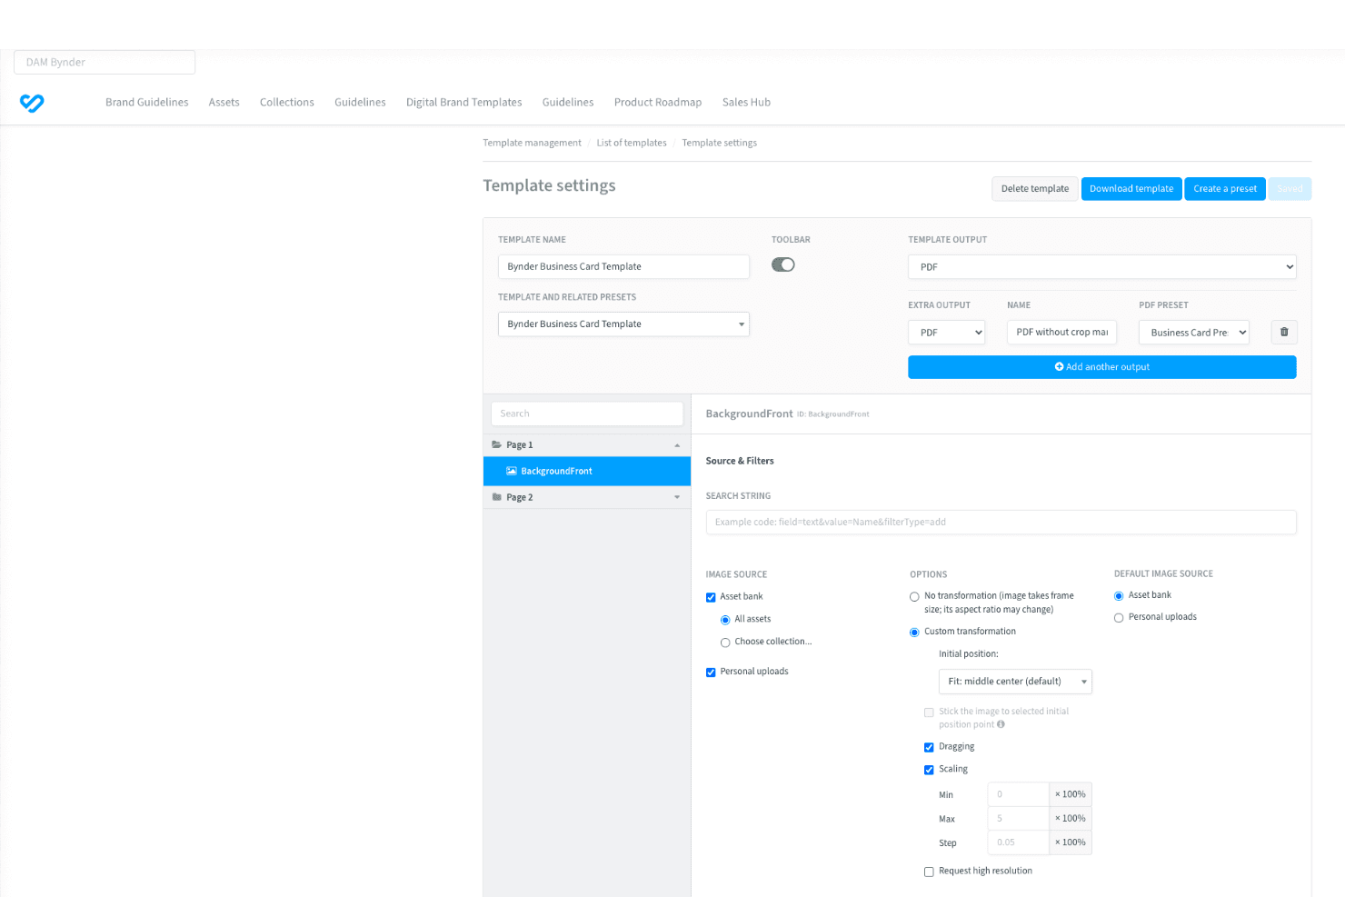Focus the extra output Name field
Screen dimensions: 1345x897
[x=1061, y=333]
